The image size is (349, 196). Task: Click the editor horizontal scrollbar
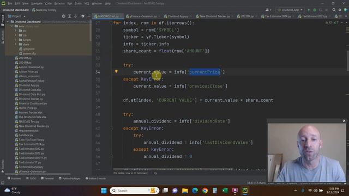point(173,169)
